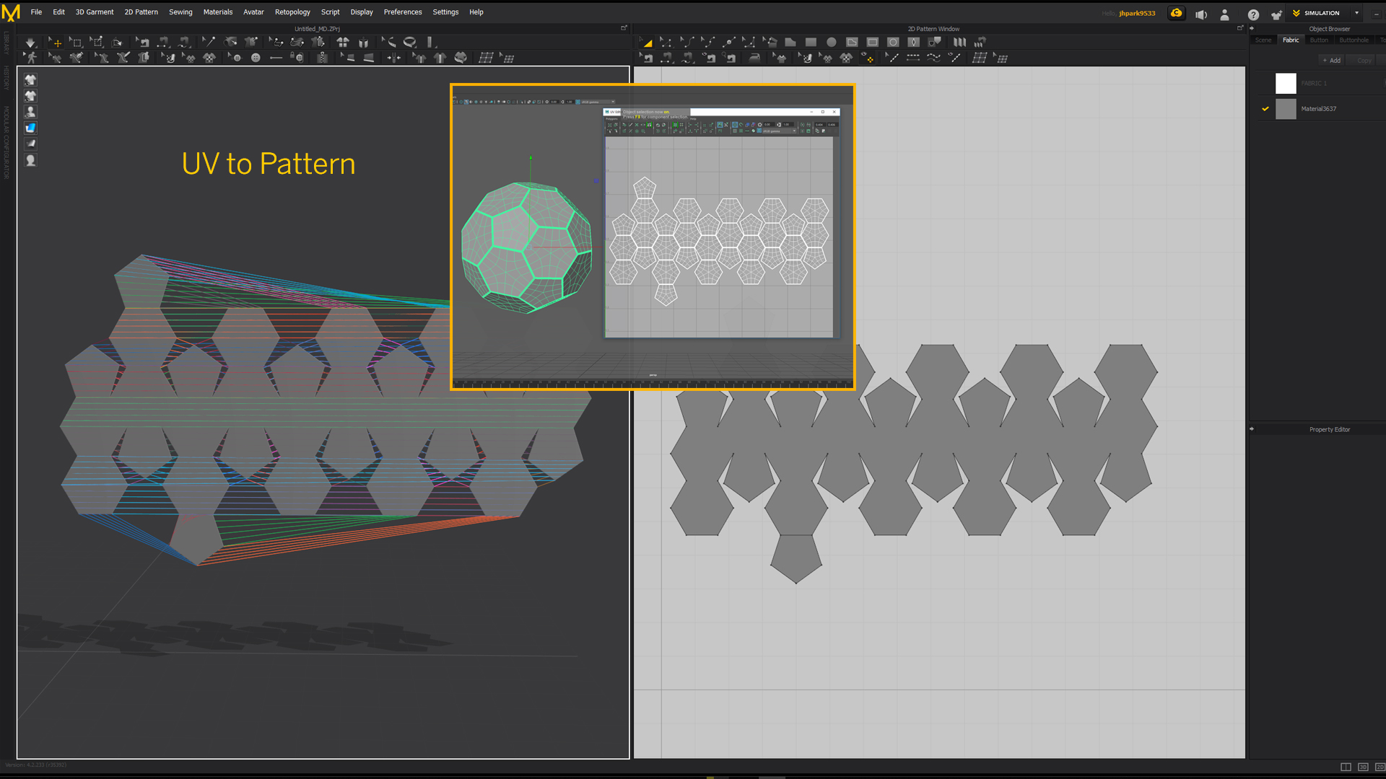Expand the Fabric tab in Object Browser
Screen dimensions: 1386x779
pyautogui.click(x=1291, y=40)
